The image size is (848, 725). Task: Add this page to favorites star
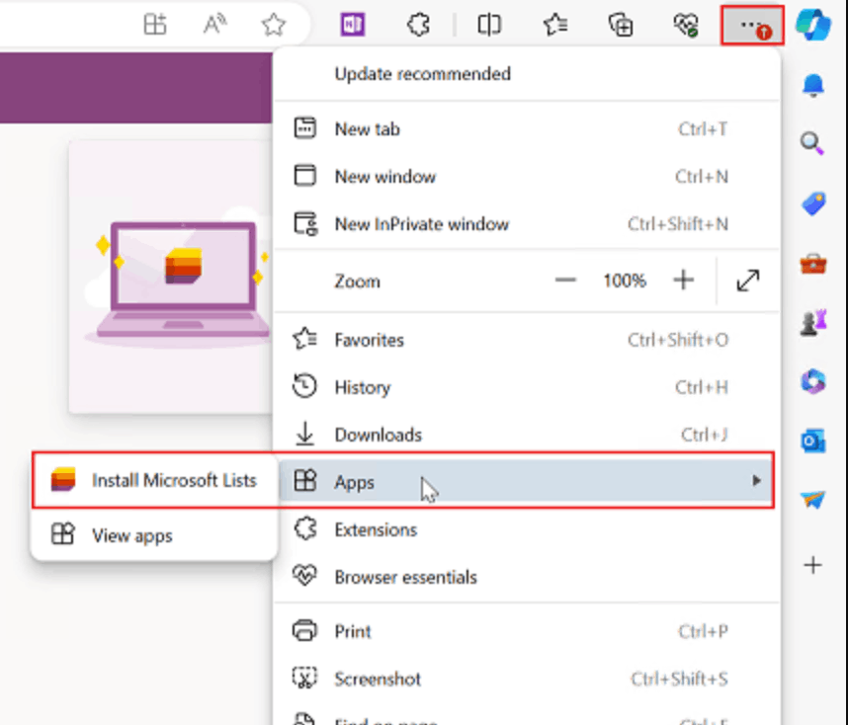(273, 25)
